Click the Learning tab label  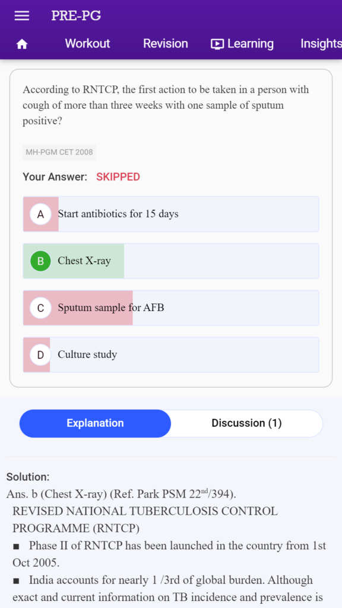250,43
